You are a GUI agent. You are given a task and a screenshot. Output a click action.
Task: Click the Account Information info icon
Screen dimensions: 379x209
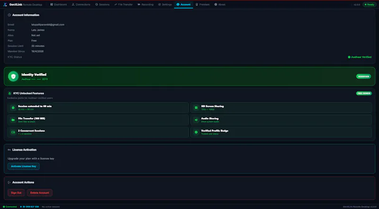coord(9,15)
